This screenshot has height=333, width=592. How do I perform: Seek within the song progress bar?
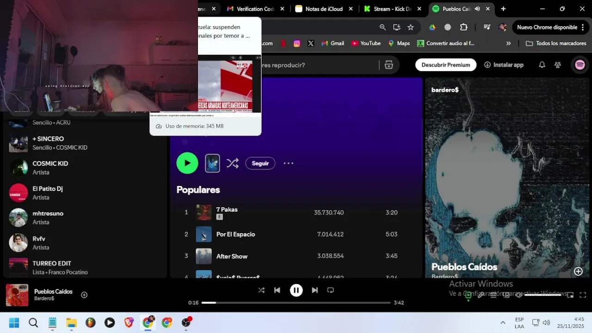point(296,302)
